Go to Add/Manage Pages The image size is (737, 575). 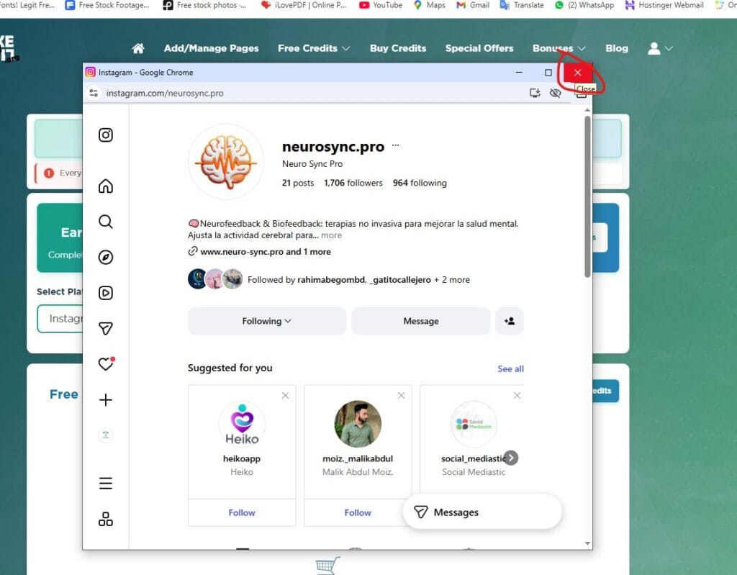(x=211, y=48)
